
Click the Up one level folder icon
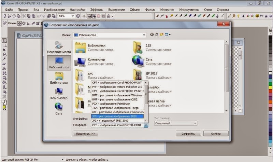(x=157, y=35)
